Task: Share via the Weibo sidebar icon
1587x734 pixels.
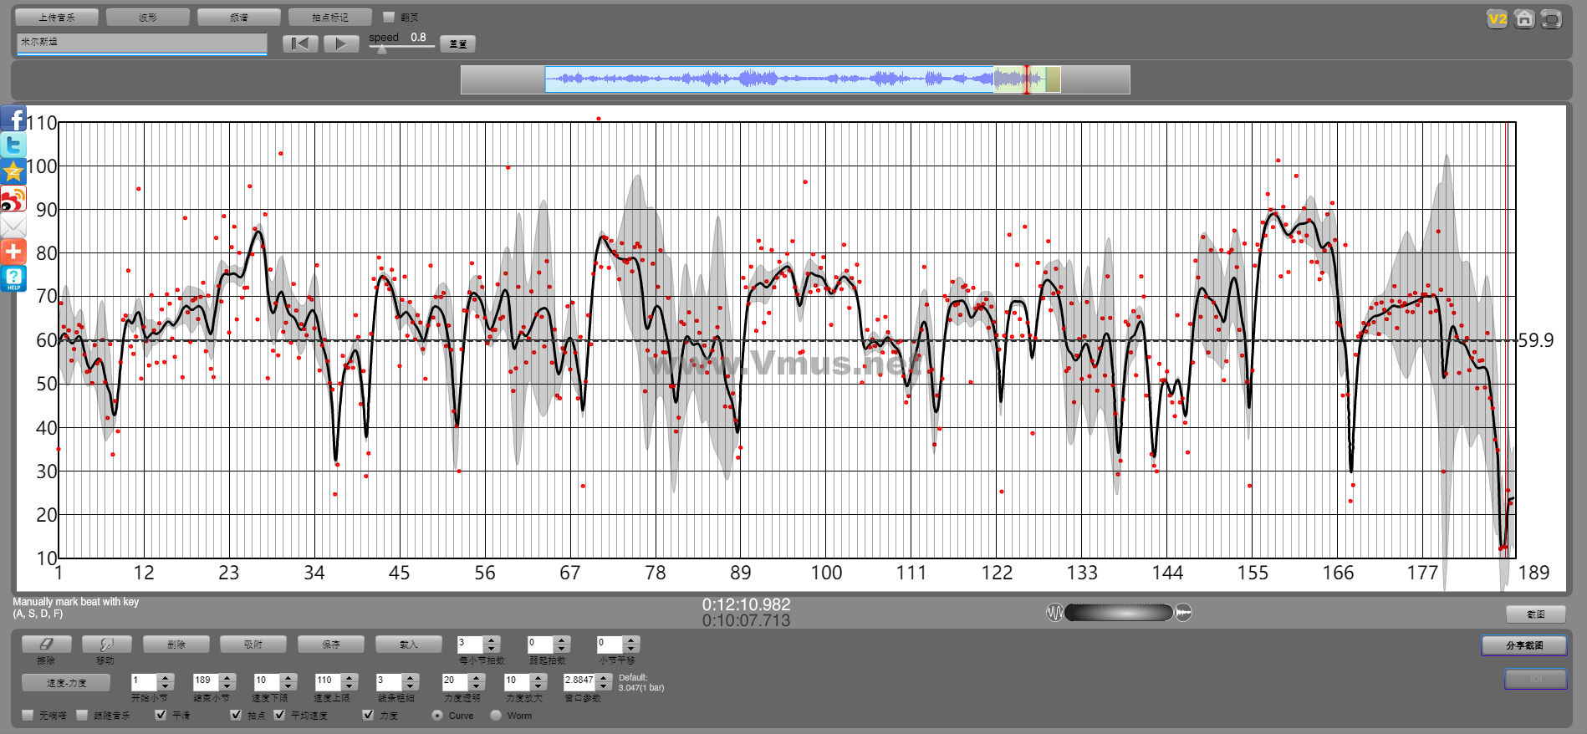Action: click(x=13, y=199)
